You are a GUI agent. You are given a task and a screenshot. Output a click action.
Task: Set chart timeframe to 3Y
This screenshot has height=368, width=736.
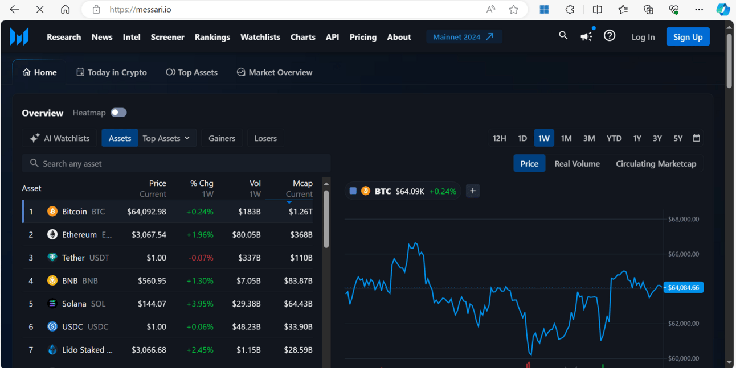point(657,138)
